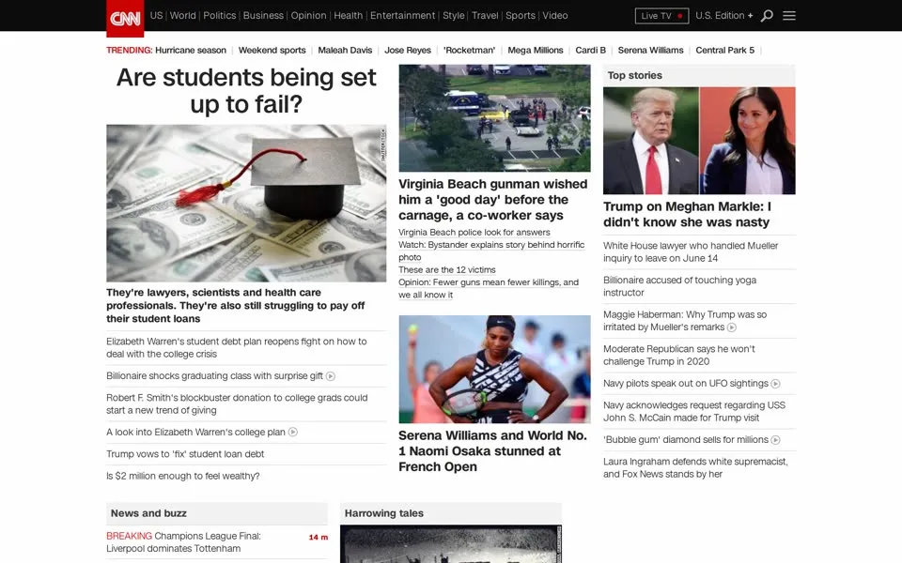Open the Travel section
This screenshot has width=902, height=563.
[485, 16]
